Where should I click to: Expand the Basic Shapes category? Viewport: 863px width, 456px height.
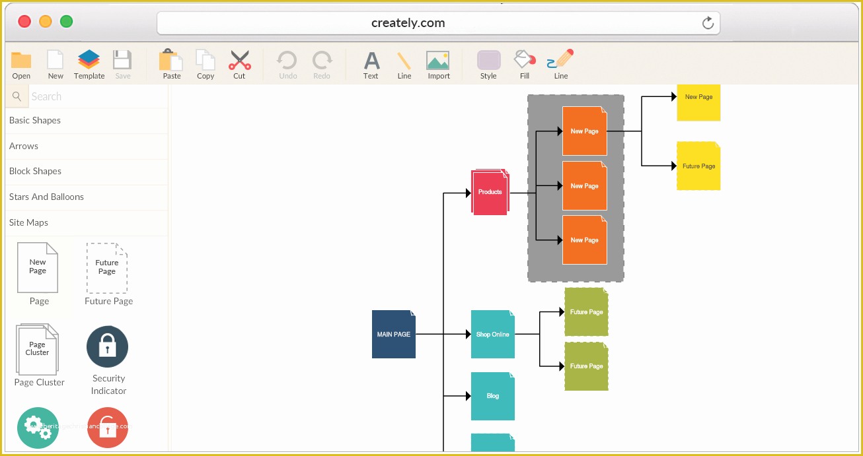tap(87, 120)
